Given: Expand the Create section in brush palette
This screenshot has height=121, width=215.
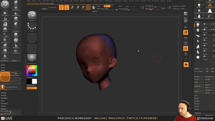Looking at the screenshot, I should point(3,65).
